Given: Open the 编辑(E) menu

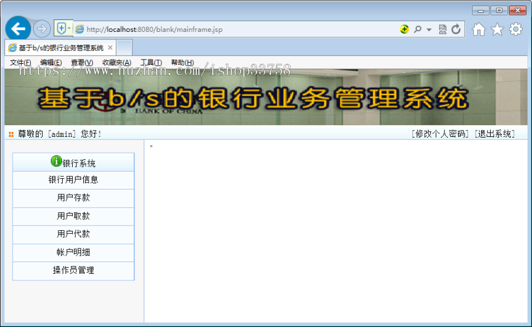Looking at the screenshot, I should [51, 63].
